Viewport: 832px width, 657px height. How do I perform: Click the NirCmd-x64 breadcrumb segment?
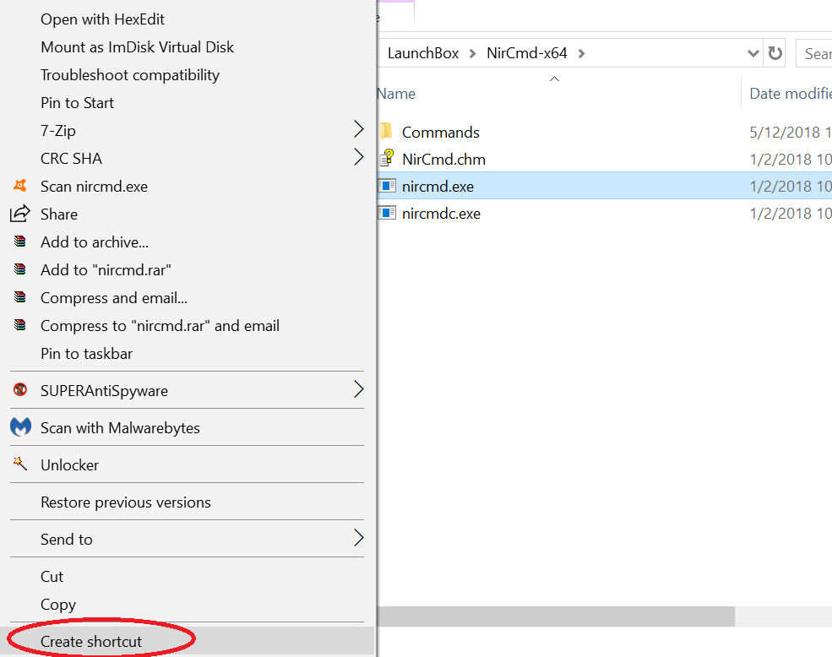click(527, 53)
